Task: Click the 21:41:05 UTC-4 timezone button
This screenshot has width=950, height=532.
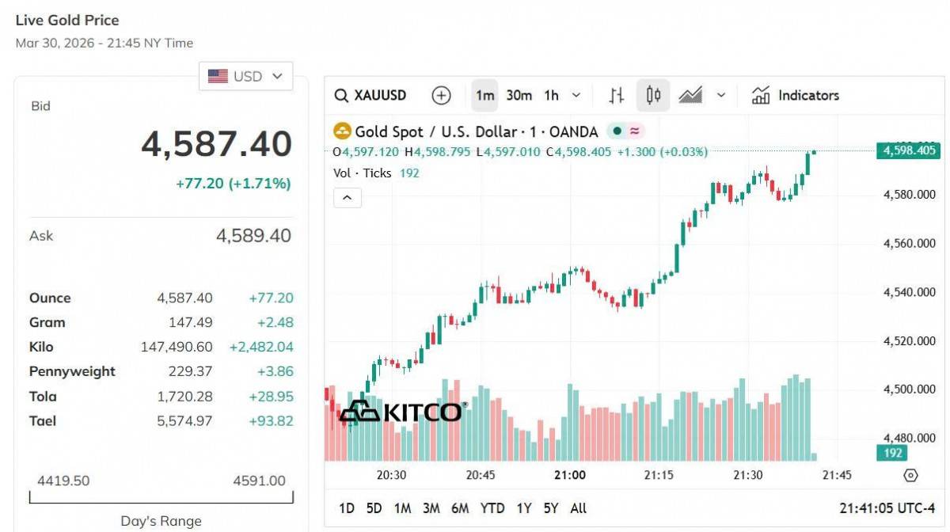Action: tap(887, 508)
